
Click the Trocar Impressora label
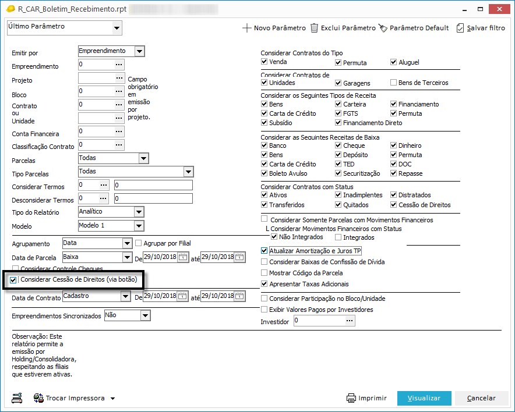(75, 398)
